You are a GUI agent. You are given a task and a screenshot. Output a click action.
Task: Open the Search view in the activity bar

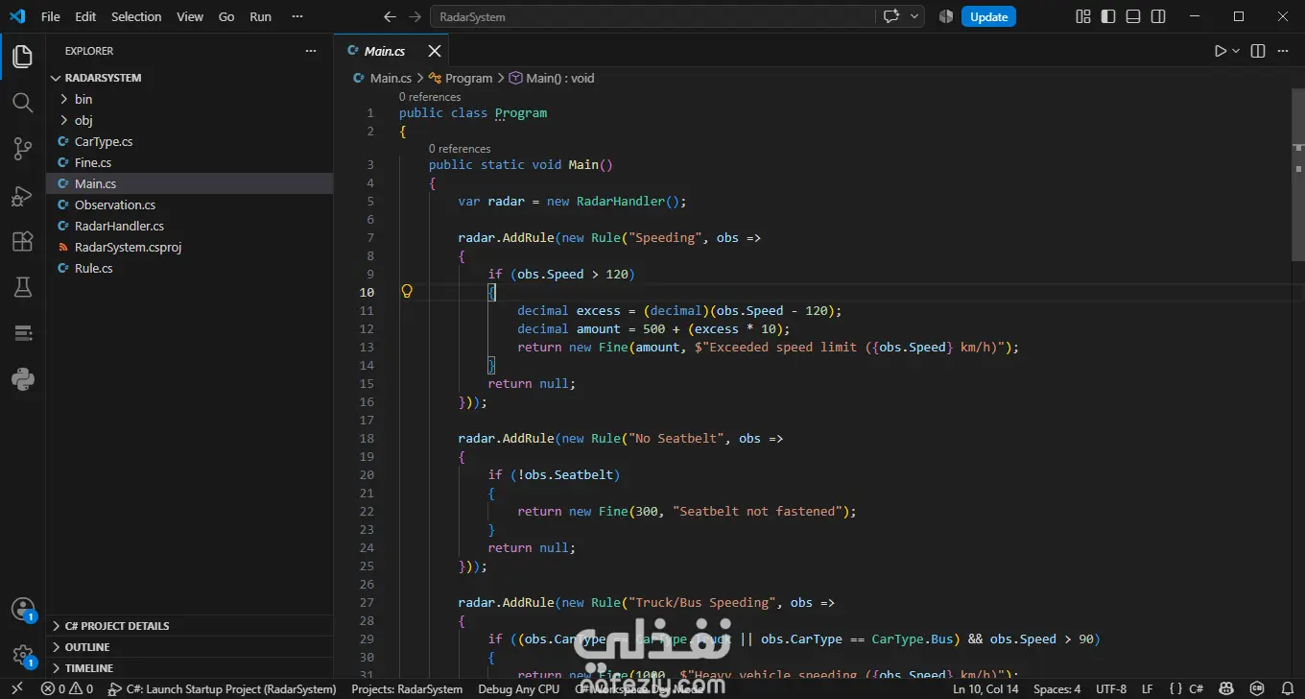(22, 103)
